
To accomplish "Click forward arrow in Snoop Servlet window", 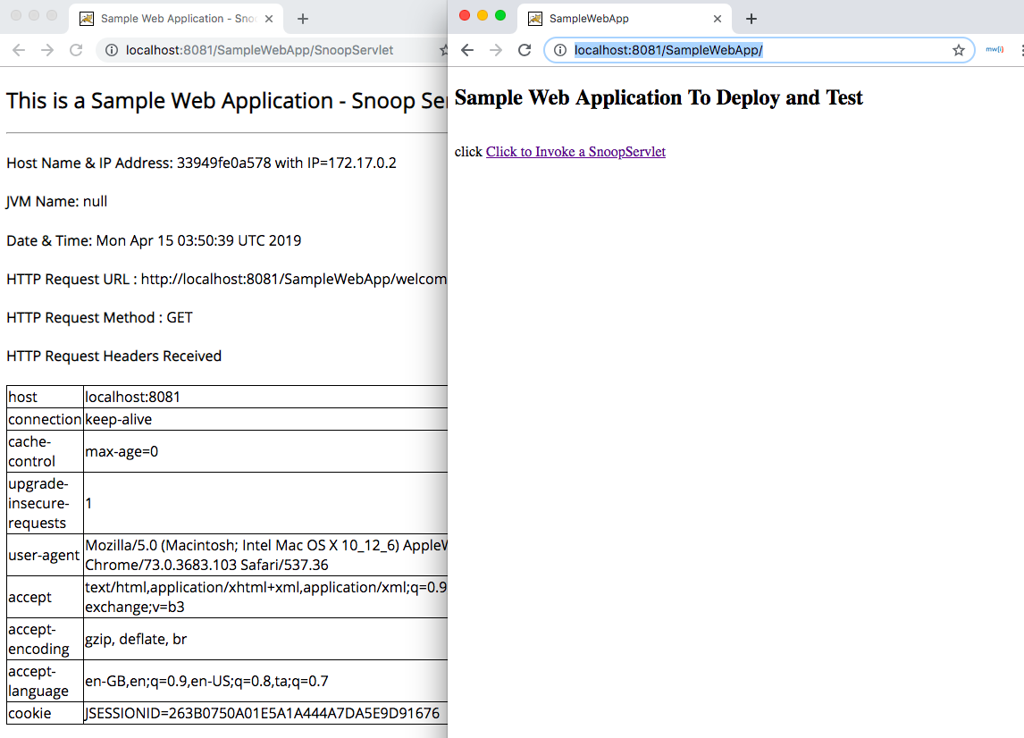I will 47,50.
